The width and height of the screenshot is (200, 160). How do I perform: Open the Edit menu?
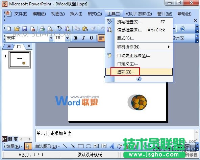(39, 14)
